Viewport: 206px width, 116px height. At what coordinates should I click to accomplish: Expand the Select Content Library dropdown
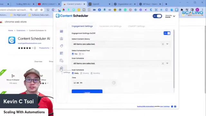pyautogui.click(x=167, y=44)
